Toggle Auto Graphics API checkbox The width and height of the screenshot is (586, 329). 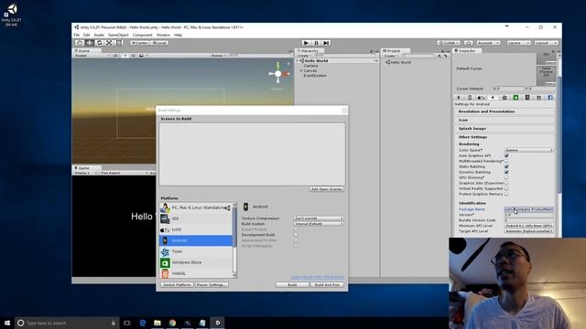click(506, 155)
